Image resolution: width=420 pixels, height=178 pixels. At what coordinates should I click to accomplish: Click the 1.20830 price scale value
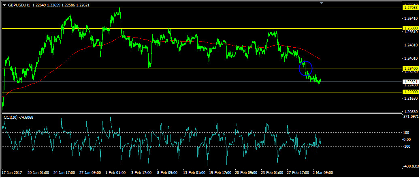click(411, 111)
